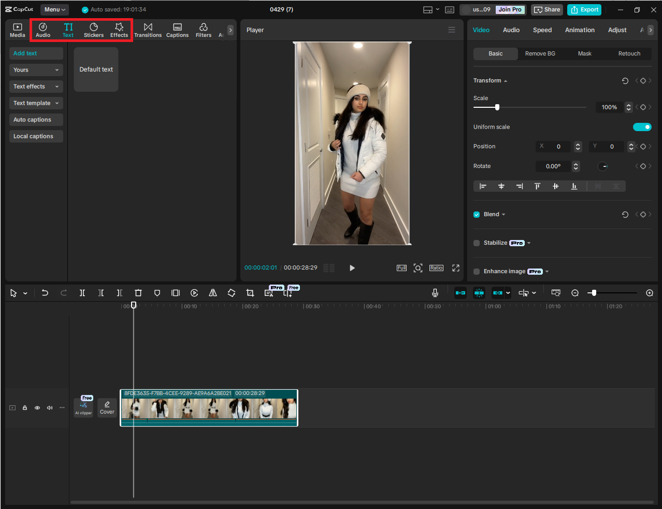Enable the Stabilize checkbox

[477, 243]
